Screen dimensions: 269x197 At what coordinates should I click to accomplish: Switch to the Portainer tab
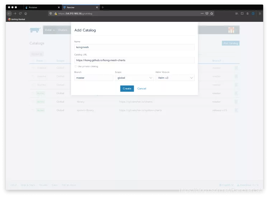click(x=42, y=8)
